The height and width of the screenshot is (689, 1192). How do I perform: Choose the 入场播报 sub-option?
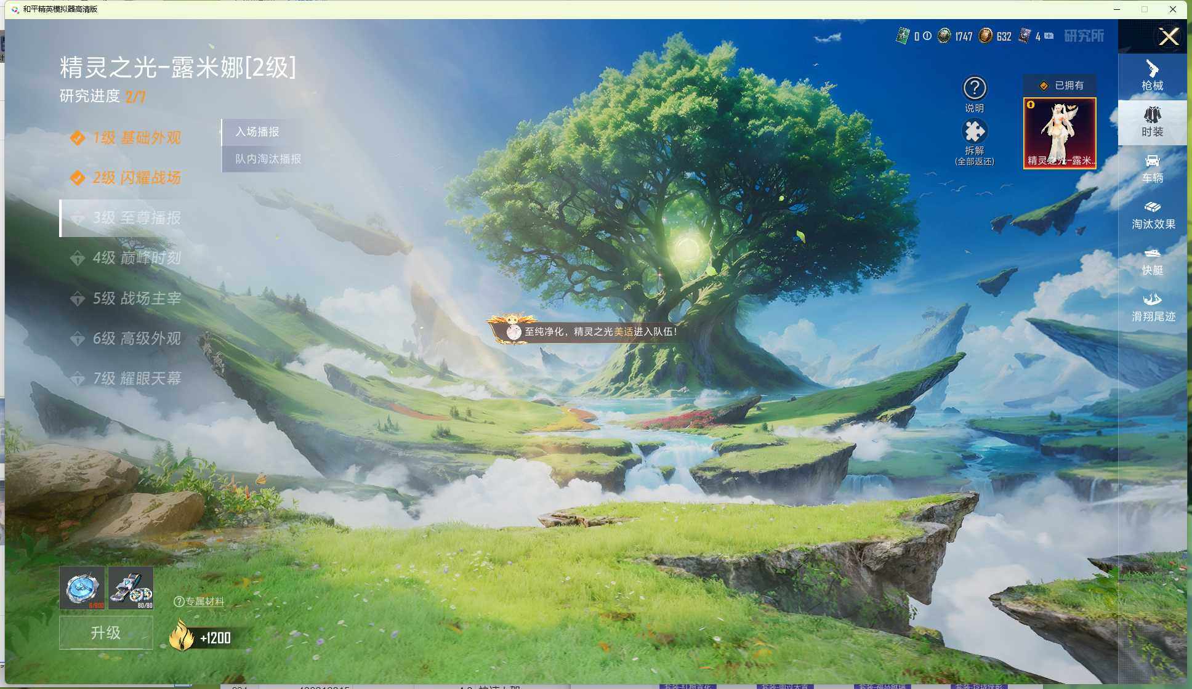tap(257, 132)
